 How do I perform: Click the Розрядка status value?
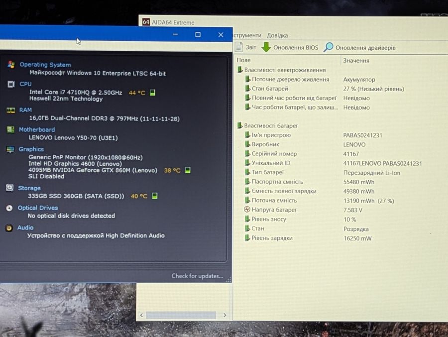coord(356,229)
